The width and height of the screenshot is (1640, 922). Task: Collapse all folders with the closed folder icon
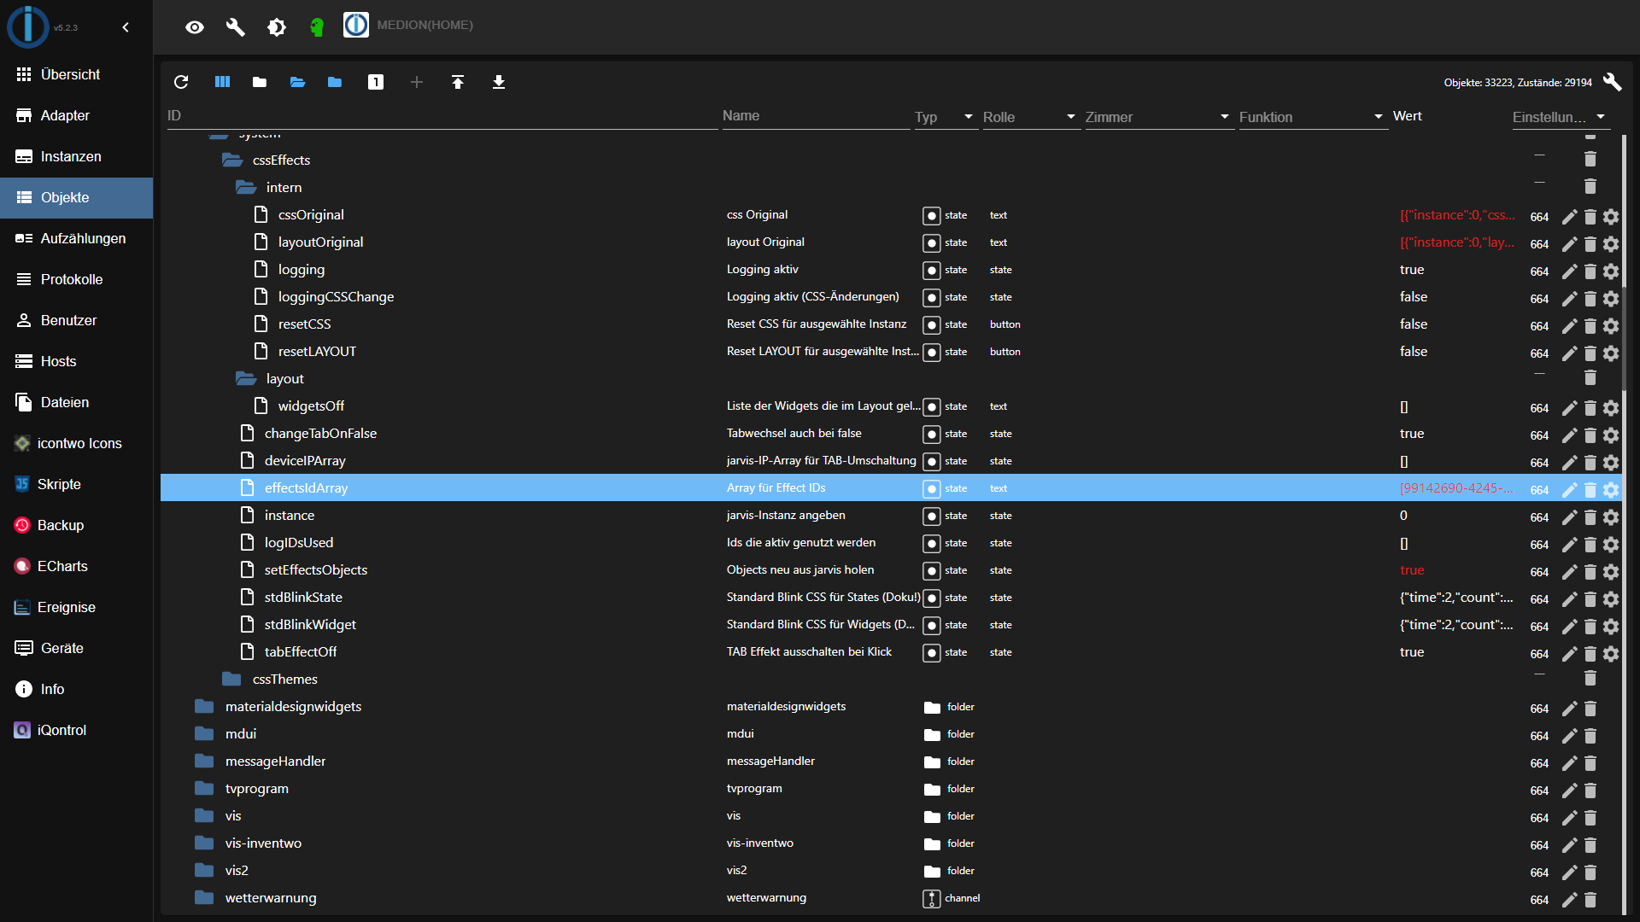pyautogui.click(x=260, y=82)
